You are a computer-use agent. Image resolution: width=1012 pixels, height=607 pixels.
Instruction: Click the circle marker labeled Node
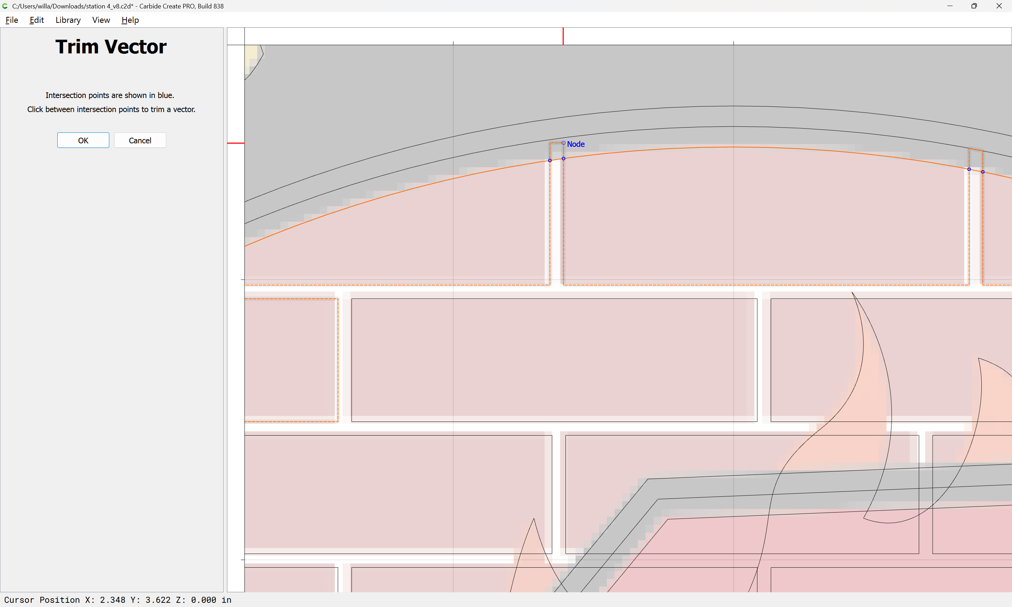(563, 143)
